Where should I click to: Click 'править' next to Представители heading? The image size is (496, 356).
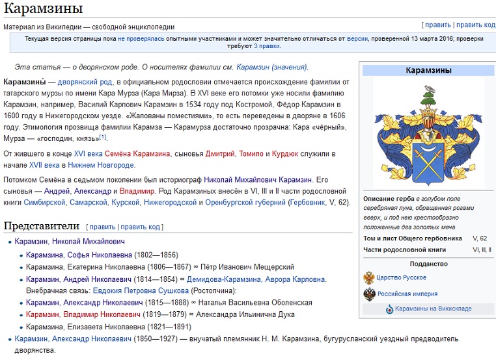[x=102, y=227]
